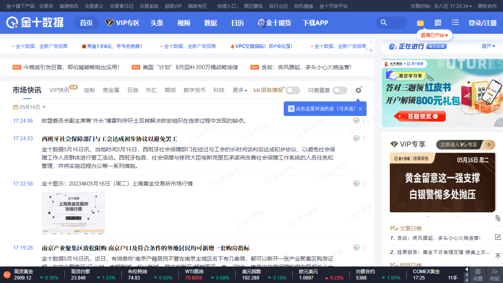Select the second carousel dot under VIP banner
503x283 pixels.
435,216
